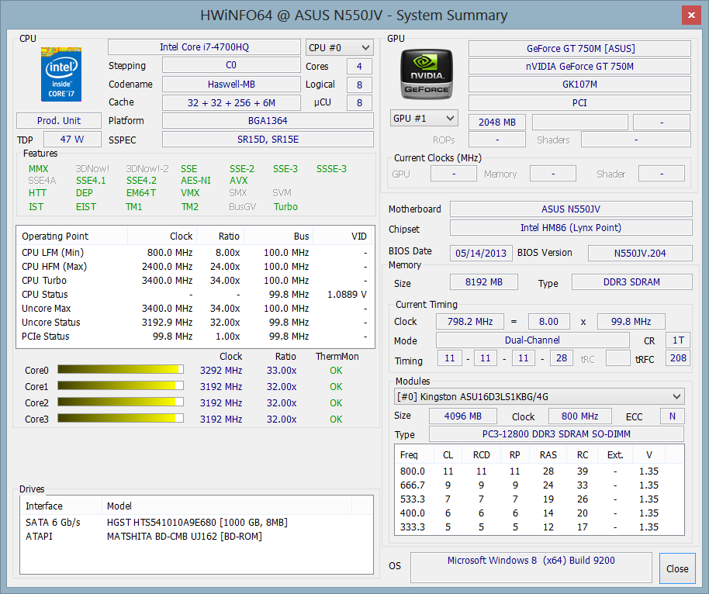Image resolution: width=709 pixels, height=594 pixels.
Task: Select the 333.3 frequency timing row
Action: [x=539, y=527]
